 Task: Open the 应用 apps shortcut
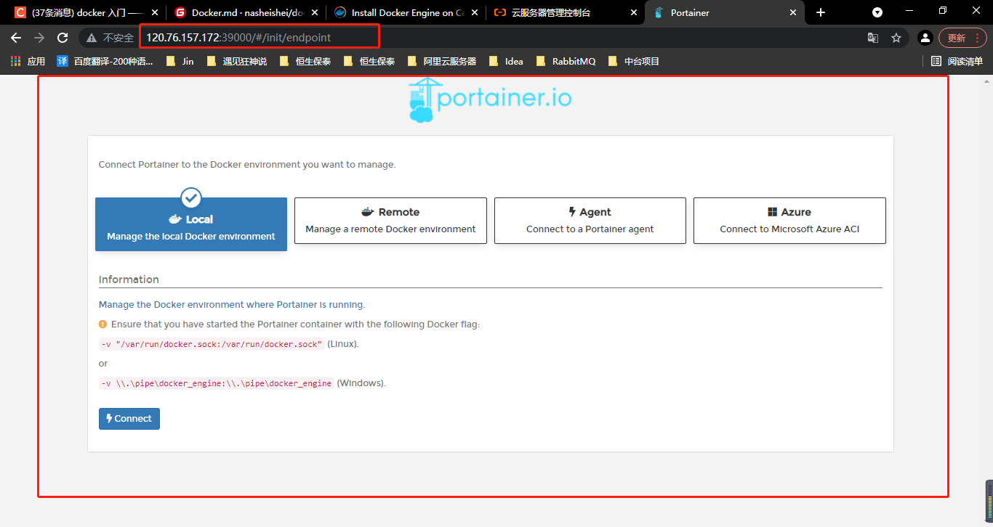28,62
